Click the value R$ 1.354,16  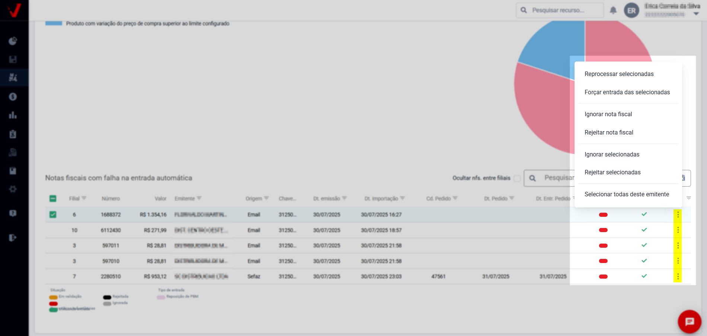pos(153,215)
